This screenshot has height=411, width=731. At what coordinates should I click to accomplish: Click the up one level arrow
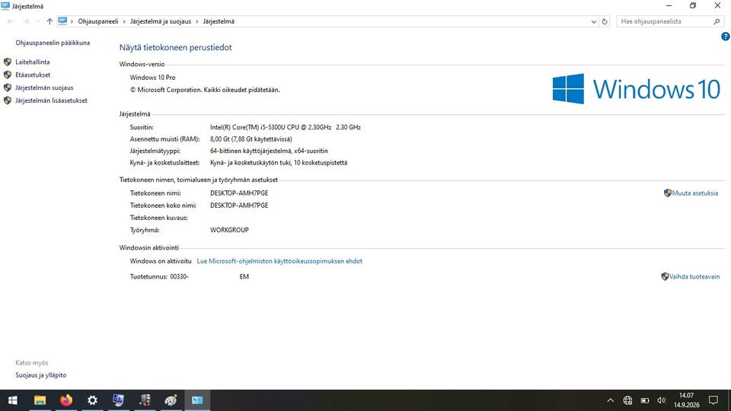point(49,21)
